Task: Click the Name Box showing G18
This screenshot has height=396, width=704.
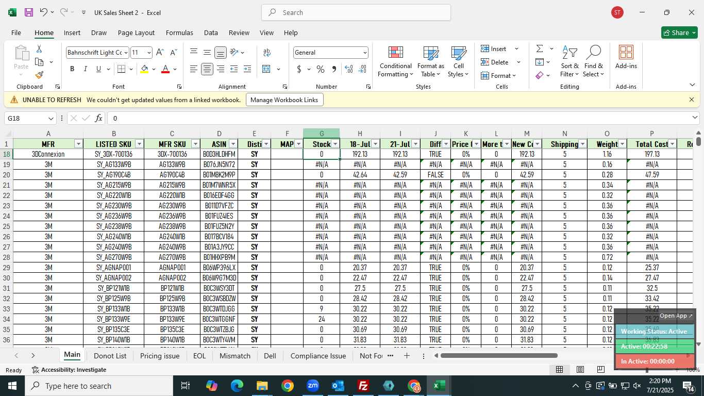Action: point(30,118)
